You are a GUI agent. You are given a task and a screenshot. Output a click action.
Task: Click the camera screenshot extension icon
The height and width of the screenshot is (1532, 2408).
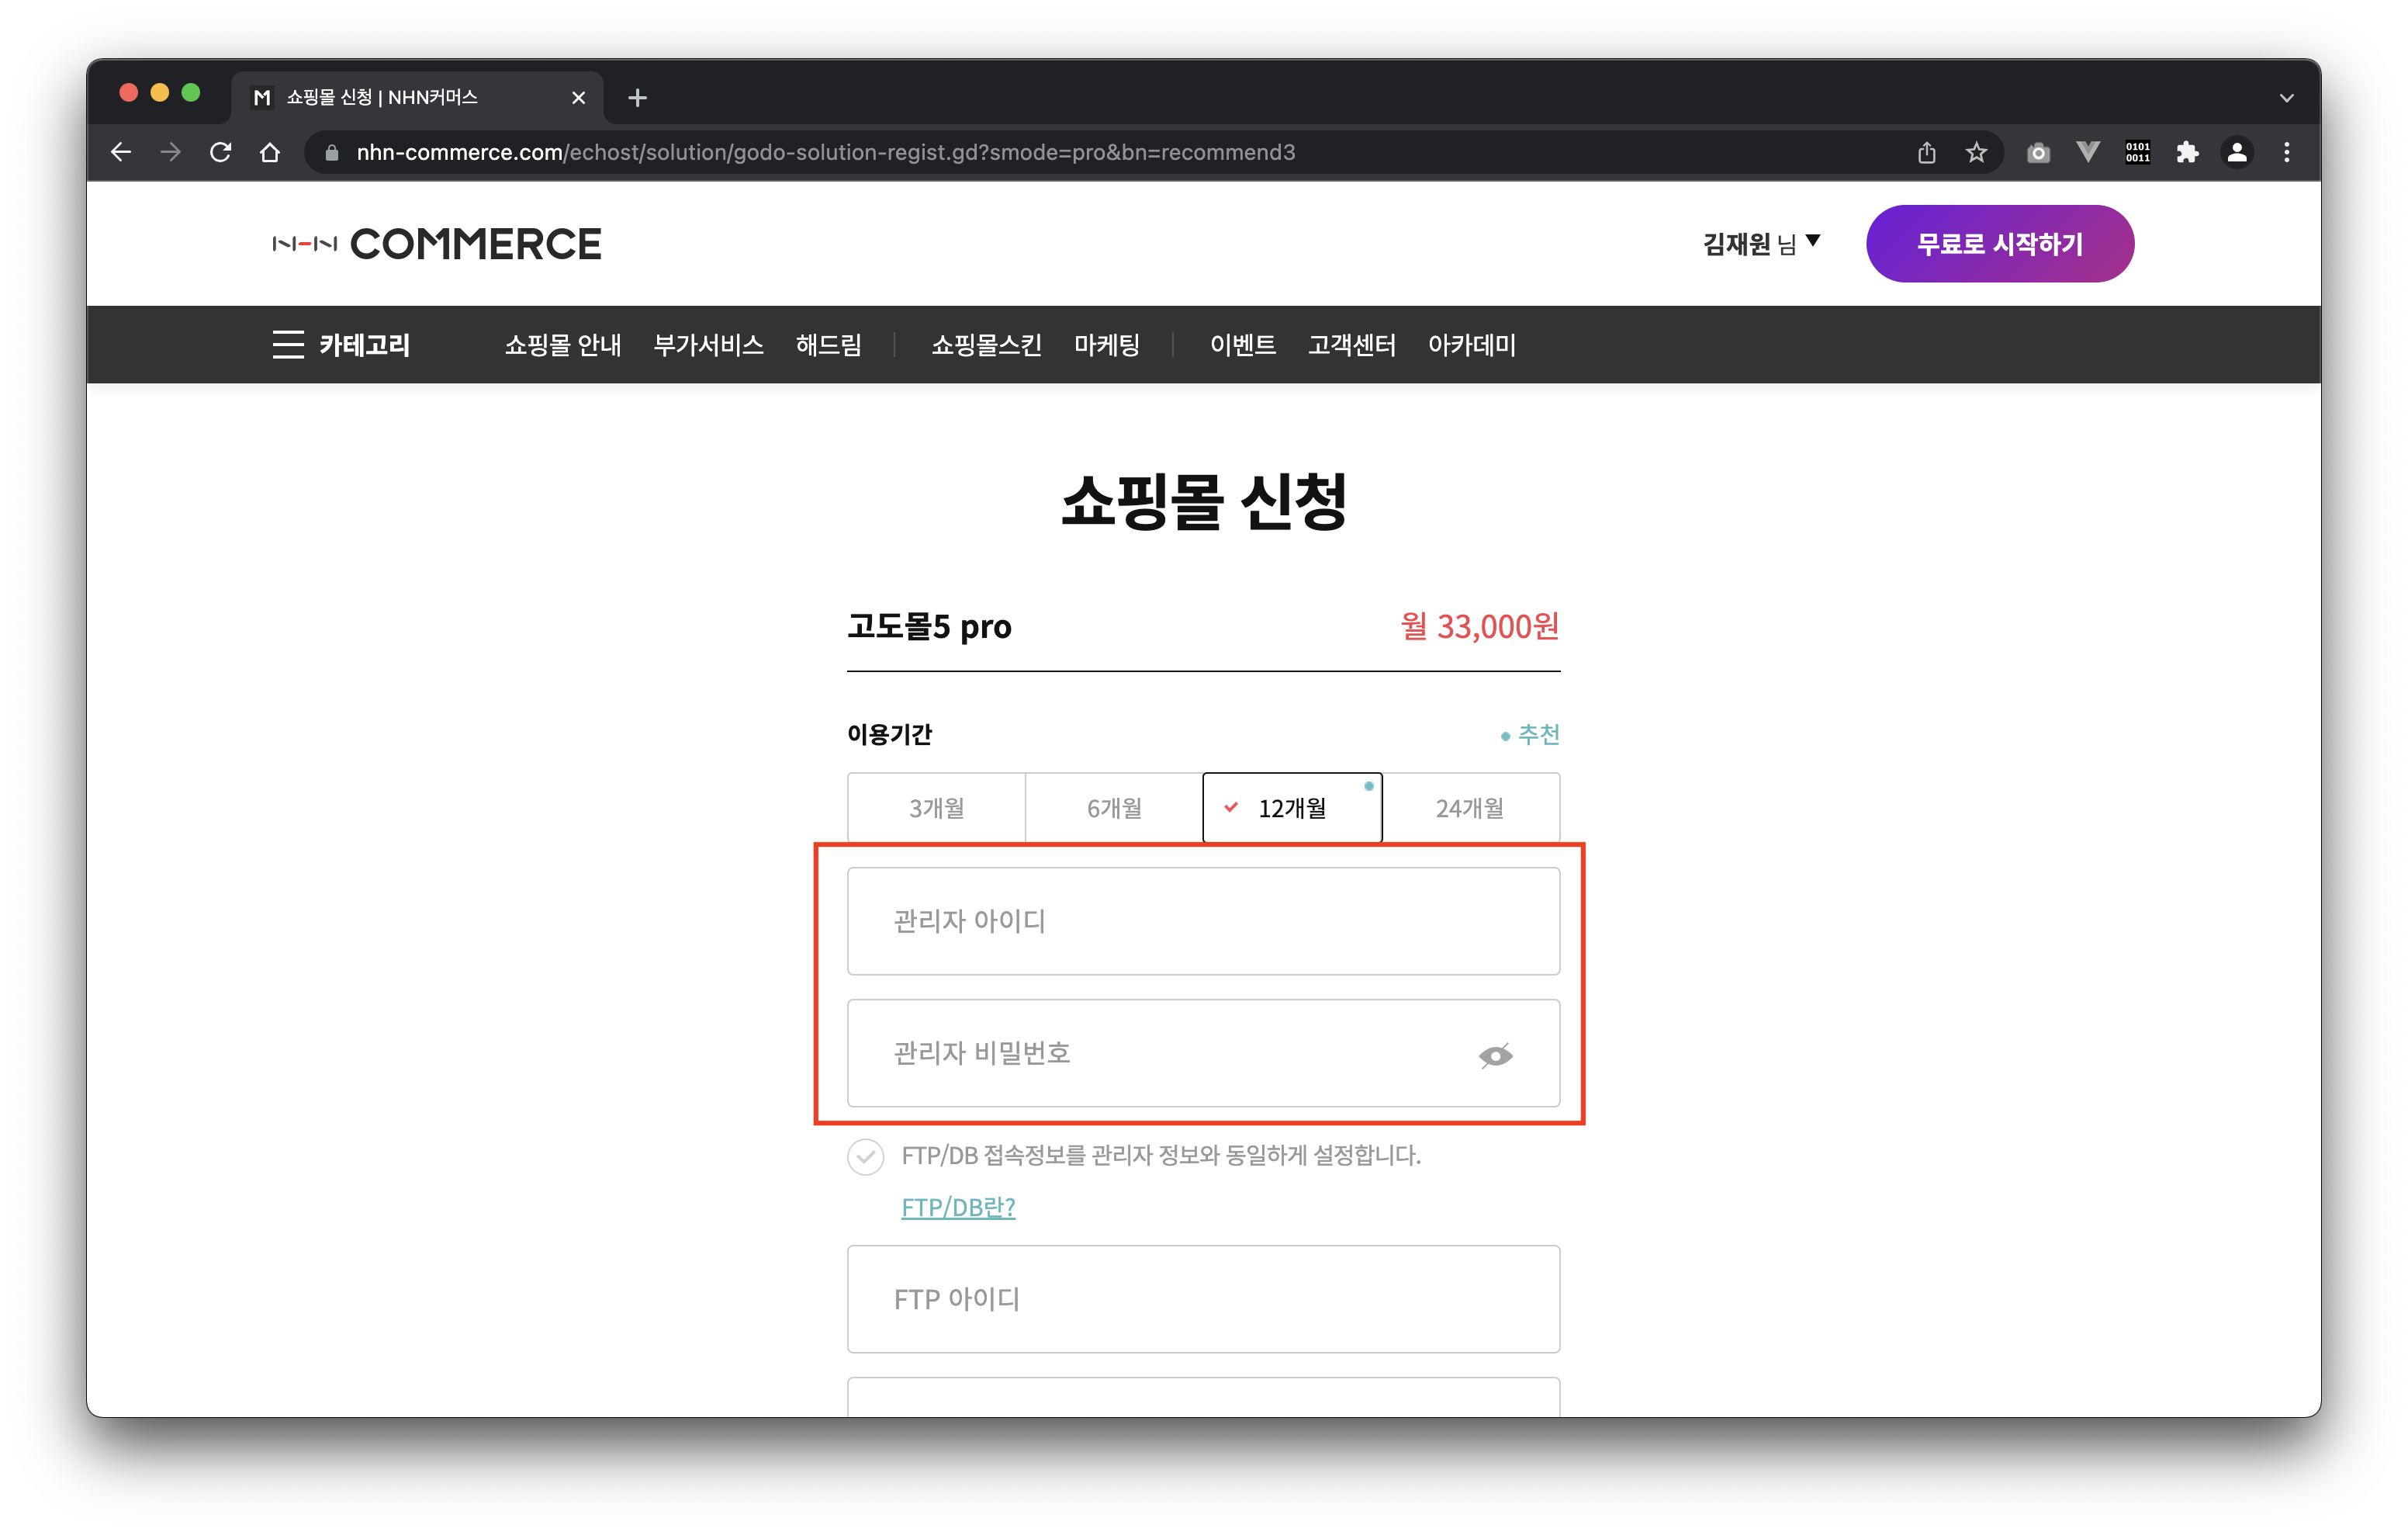click(2037, 152)
